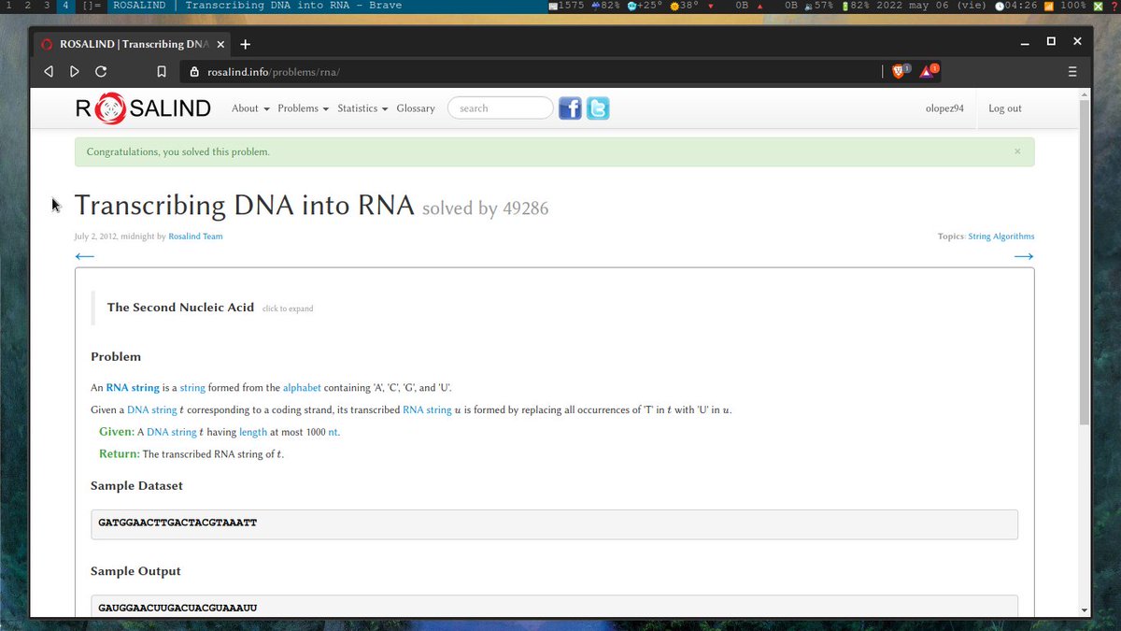Open Rosalind Twitter icon
The image size is (1121, 631).
(598, 108)
